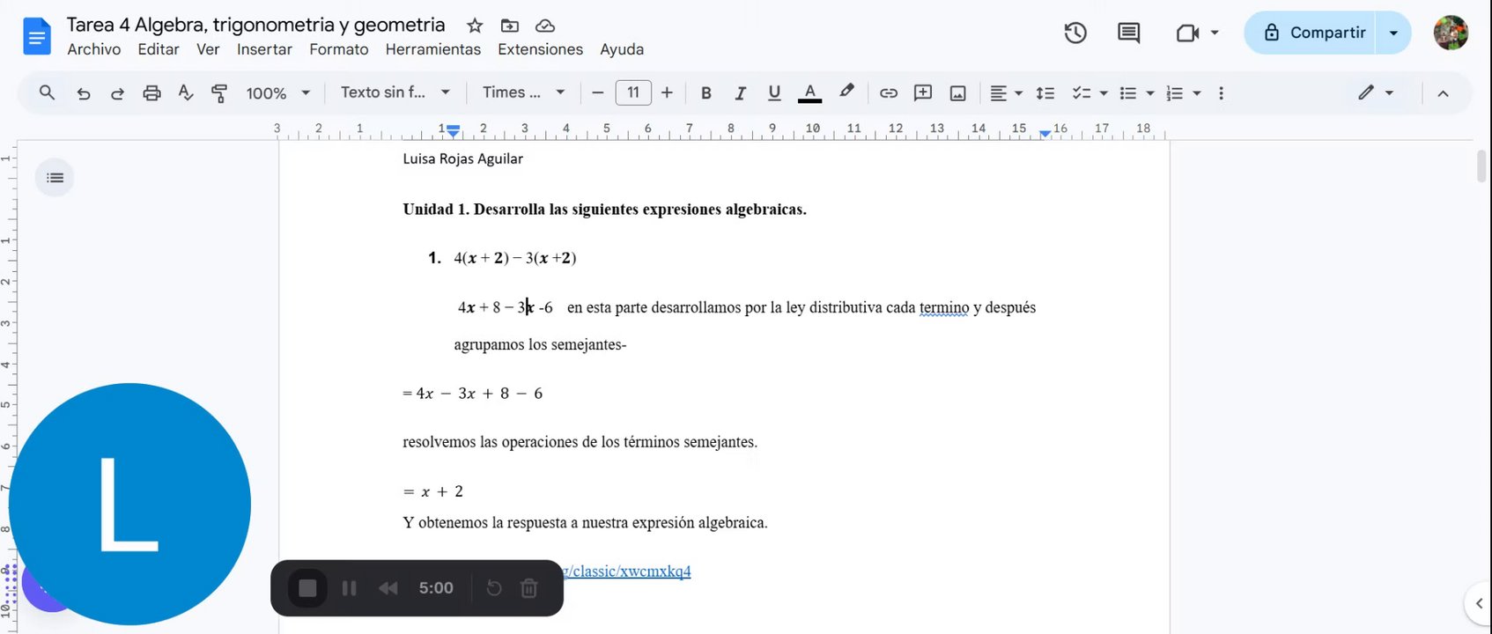This screenshot has height=634, width=1492.
Task: Open line and paragraph spacing
Action: 1045,93
